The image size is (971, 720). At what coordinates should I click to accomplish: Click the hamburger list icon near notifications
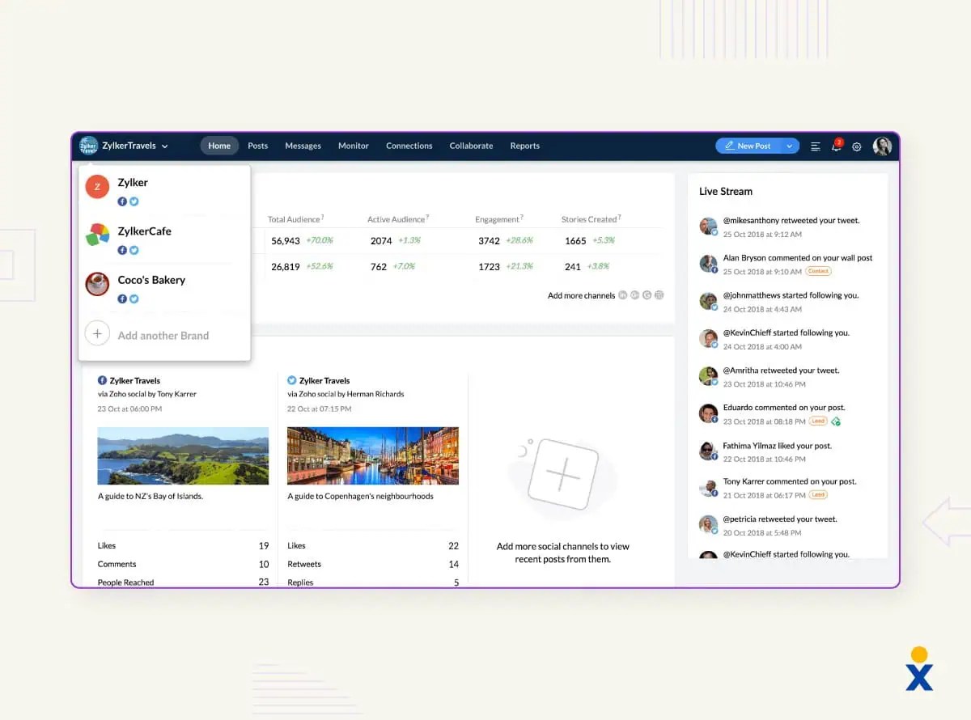[815, 146]
